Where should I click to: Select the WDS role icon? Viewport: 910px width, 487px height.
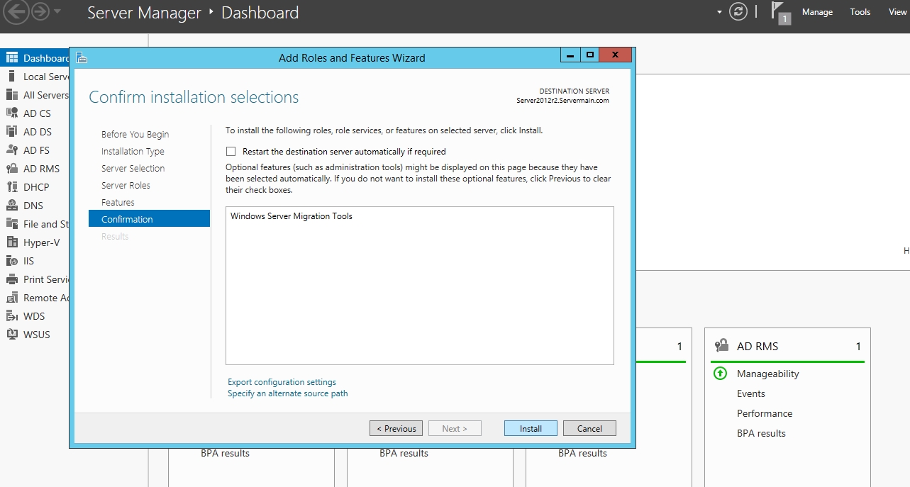pos(12,316)
